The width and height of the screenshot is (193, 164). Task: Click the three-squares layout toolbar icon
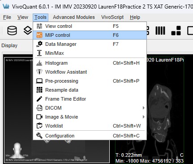point(176,31)
